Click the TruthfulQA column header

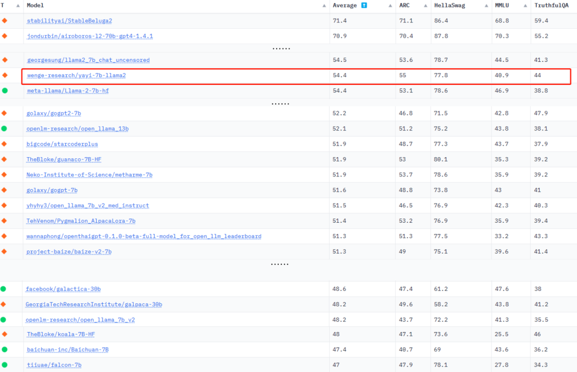[551, 5]
